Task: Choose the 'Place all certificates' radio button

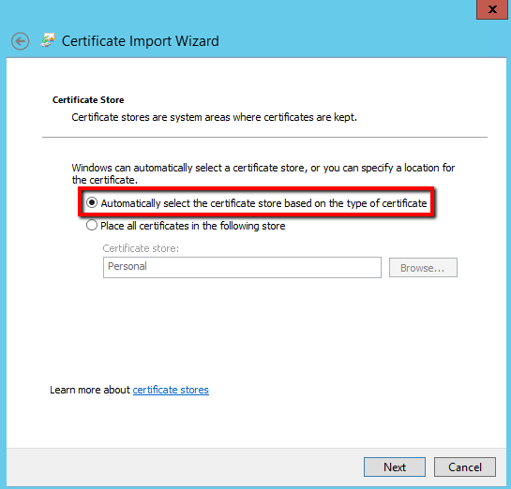Action: tap(92, 225)
